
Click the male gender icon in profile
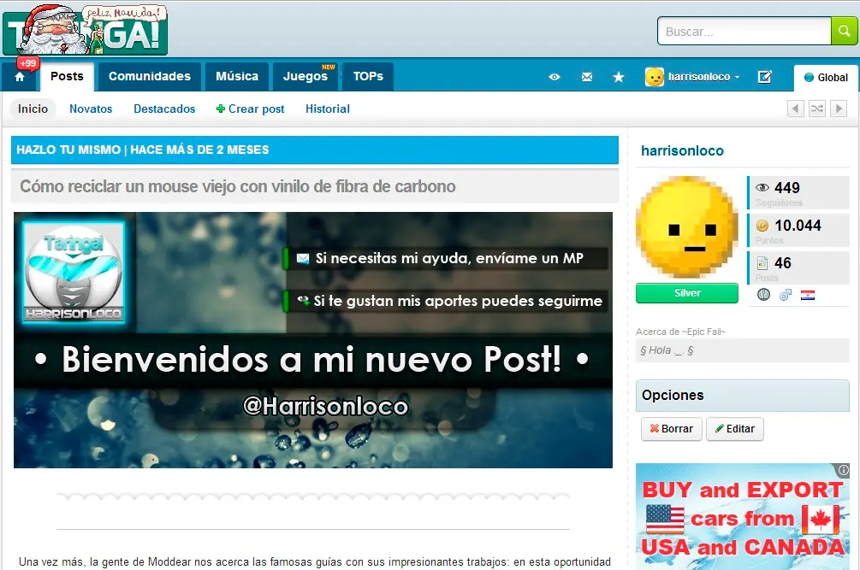(x=786, y=295)
